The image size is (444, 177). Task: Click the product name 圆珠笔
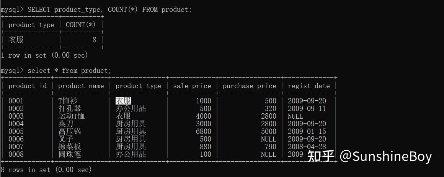(69, 154)
